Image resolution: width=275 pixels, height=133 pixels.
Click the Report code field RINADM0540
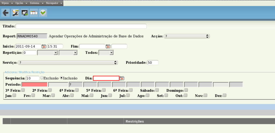coord(32,36)
